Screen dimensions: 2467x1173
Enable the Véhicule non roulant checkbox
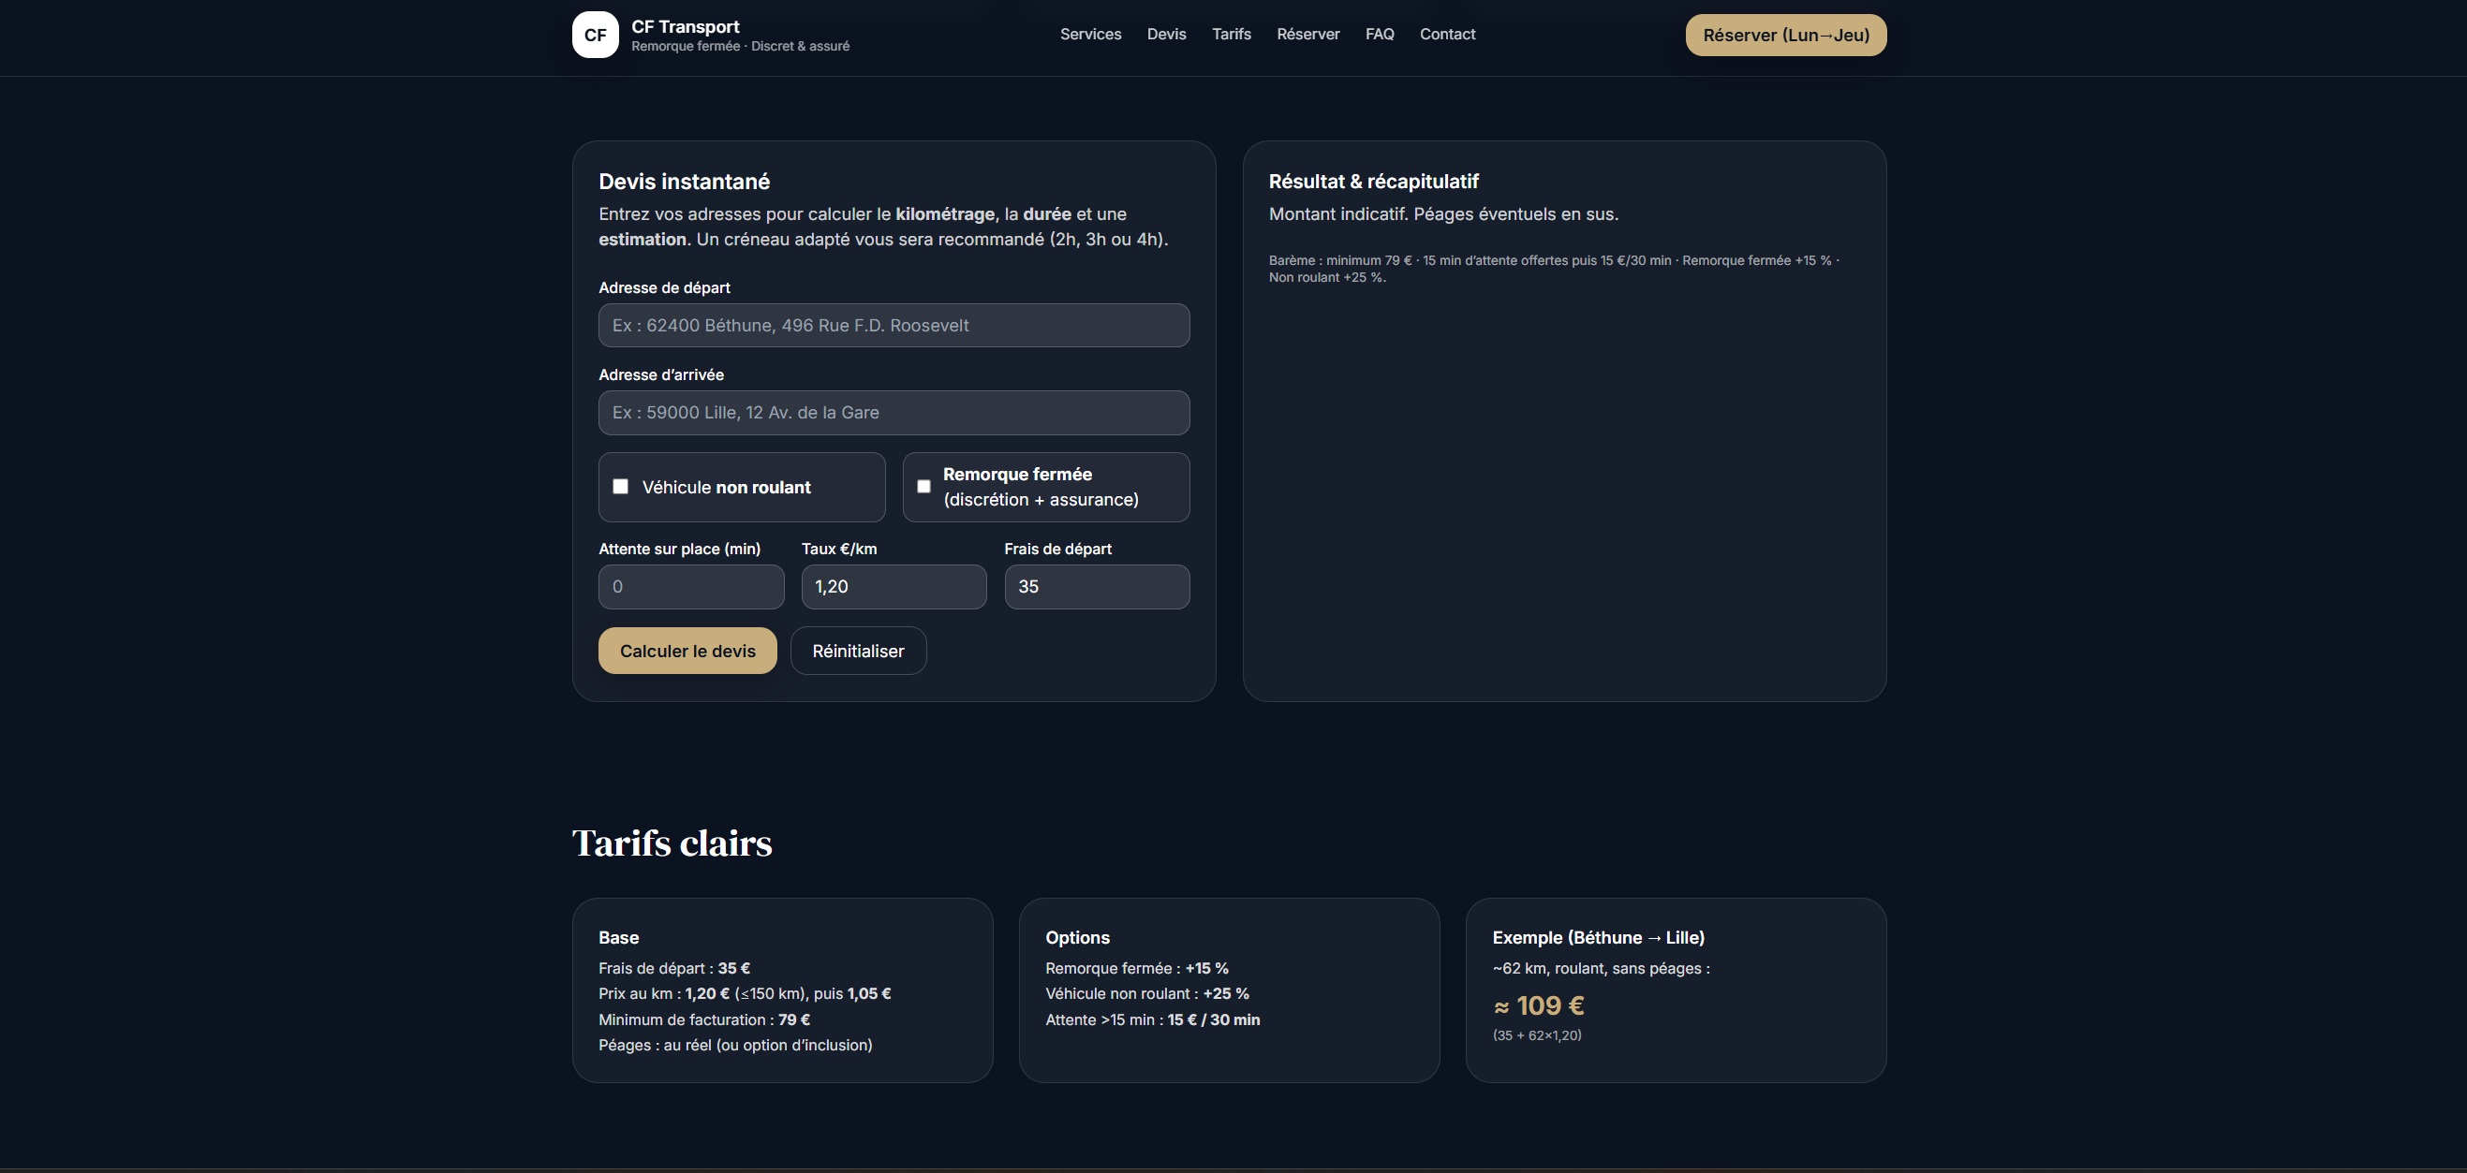point(621,487)
